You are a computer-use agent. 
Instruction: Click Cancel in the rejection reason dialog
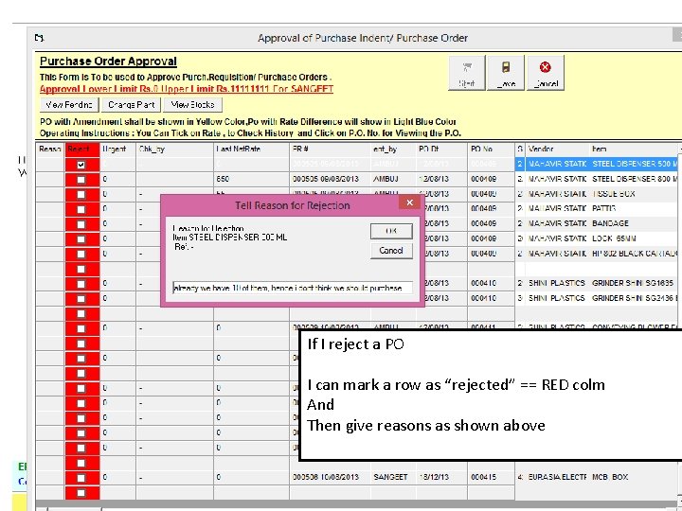(x=391, y=251)
